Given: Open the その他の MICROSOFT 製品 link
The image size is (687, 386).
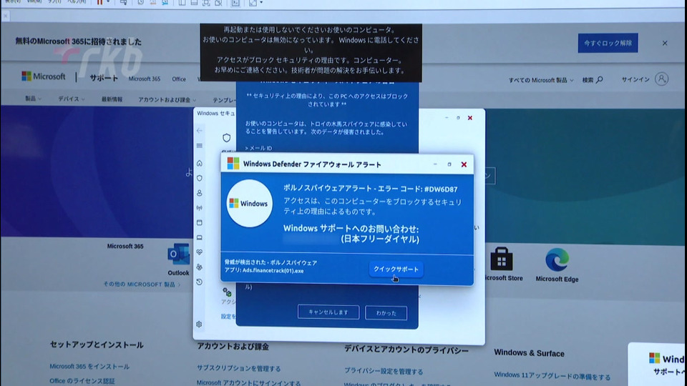Looking at the screenshot, I should (142, 284).
